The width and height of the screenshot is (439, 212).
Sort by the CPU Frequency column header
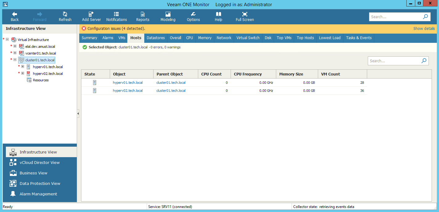[253, 74]
